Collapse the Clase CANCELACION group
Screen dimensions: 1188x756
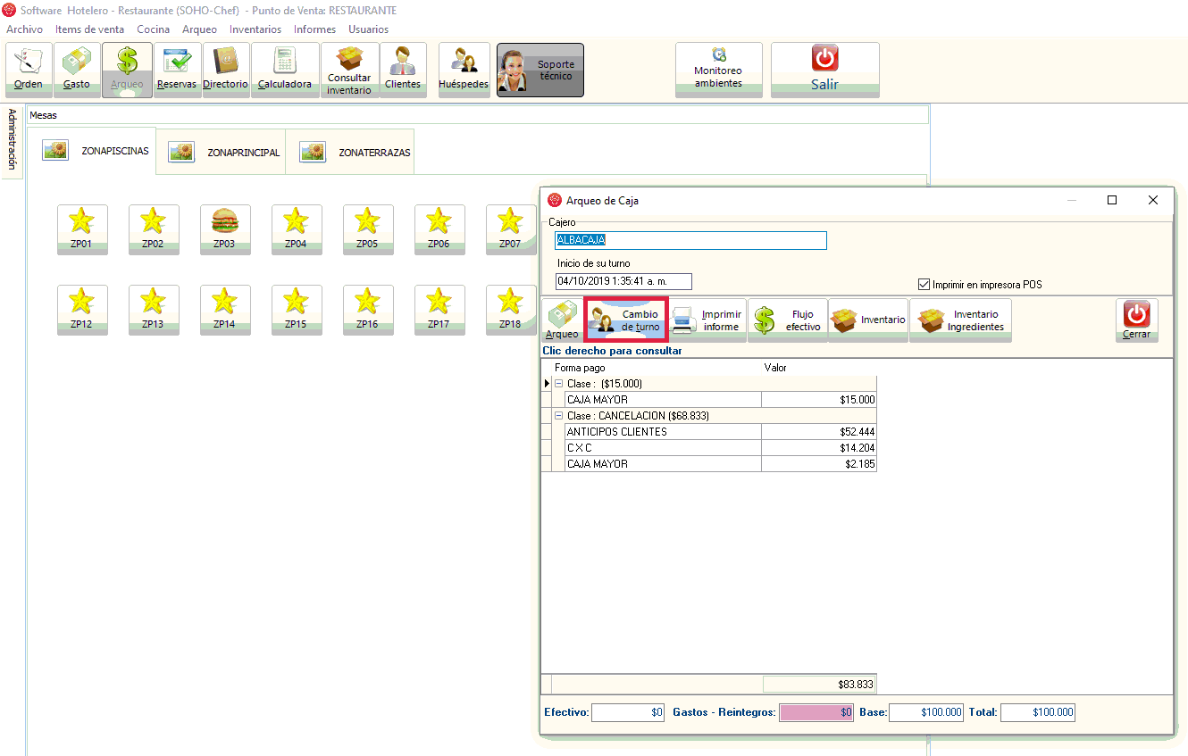(x=559, y=416)
